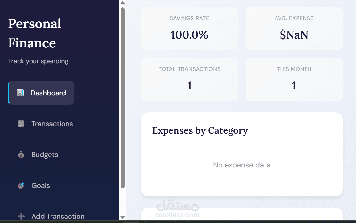356x223 pixels.
Task: Select Add Transaction in sidebar
Action: click(x=58, y=216)
